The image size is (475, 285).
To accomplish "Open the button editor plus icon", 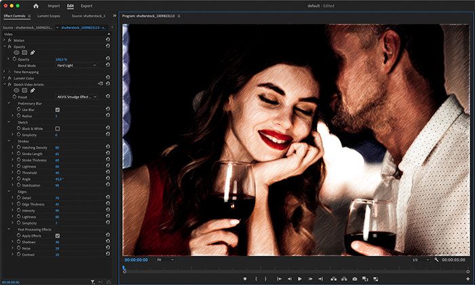I will pos(468,279).
